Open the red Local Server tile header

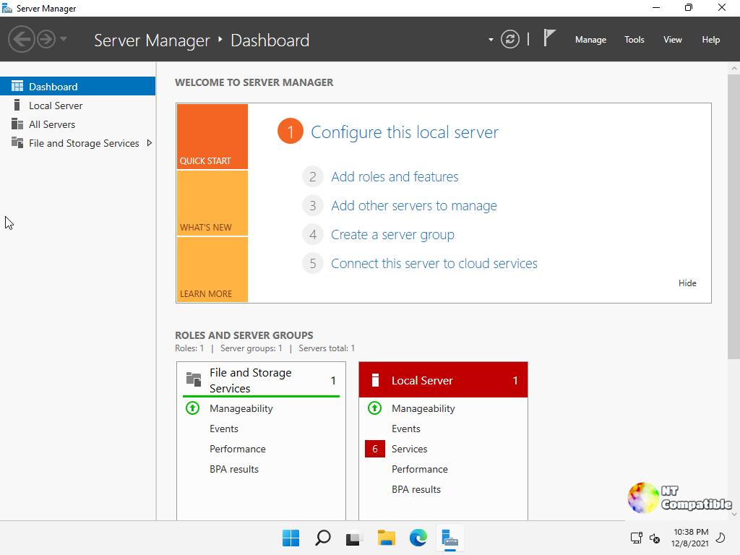pos(443,380)
